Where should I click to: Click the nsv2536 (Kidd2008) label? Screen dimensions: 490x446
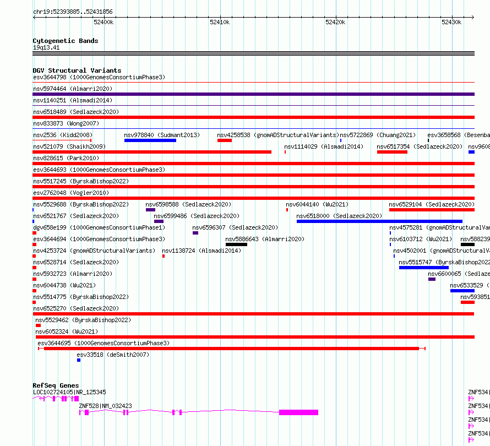63,135
